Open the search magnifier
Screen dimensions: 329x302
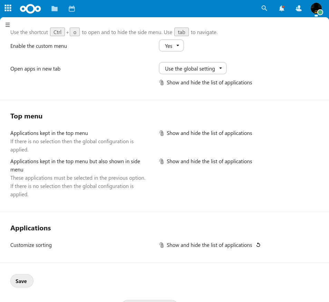(x=264, y=8)
